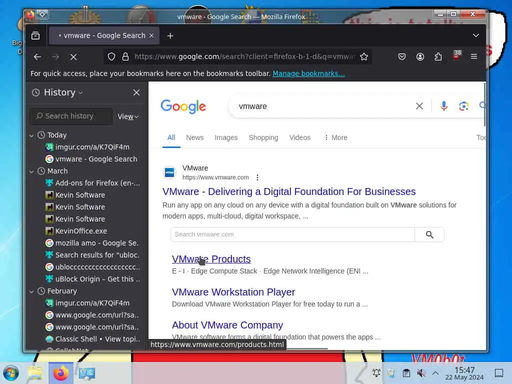Bookmark this page with star icon
Screen dimensions: 512x384
pyautogui.click(x=364, y=57)
